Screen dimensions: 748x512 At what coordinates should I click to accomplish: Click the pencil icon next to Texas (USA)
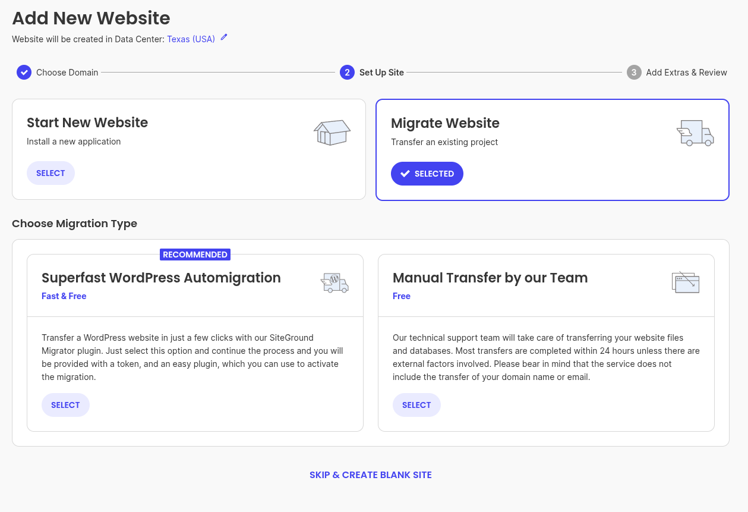coord(224,37)
